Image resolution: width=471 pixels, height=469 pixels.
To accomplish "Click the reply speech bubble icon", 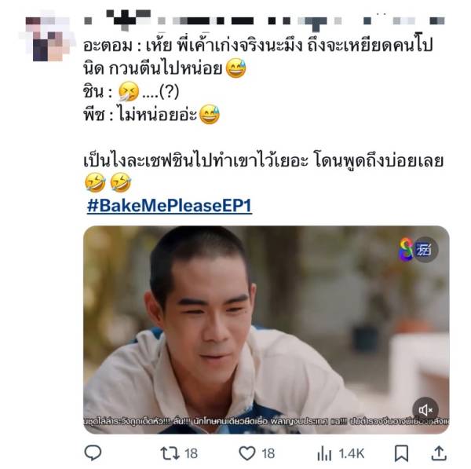I will tap(93, 453).
